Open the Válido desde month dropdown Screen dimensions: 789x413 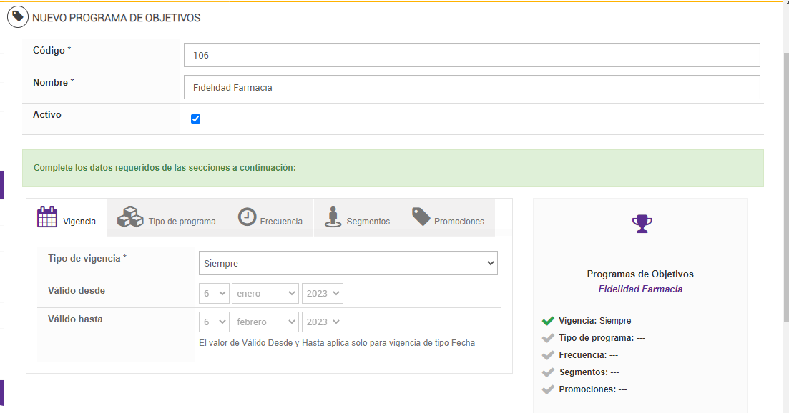click(265, 293)
